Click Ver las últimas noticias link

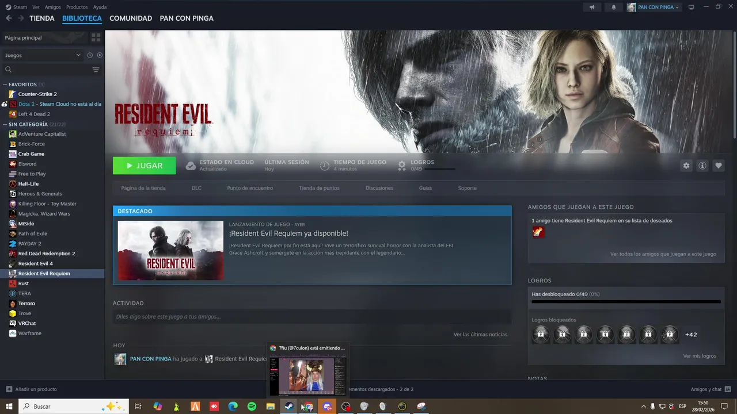click(480, 334)
